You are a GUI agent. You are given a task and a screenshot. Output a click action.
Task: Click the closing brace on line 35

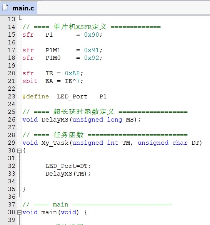(x=24, y=189)
